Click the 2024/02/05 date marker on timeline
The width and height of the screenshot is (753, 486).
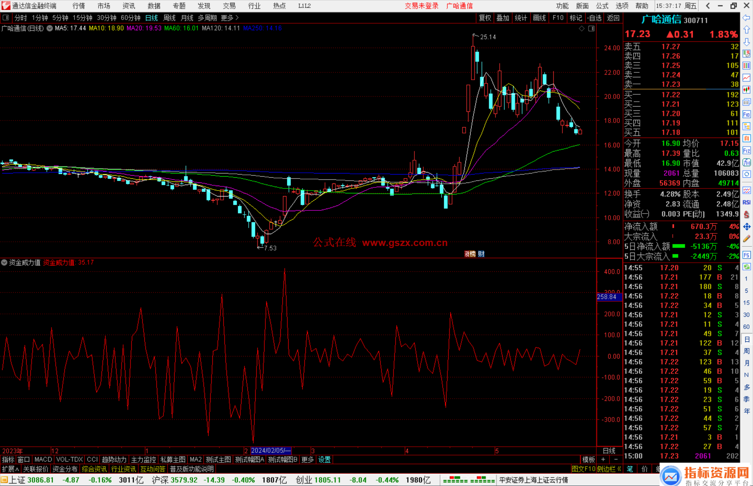click(x=271, y=450)
